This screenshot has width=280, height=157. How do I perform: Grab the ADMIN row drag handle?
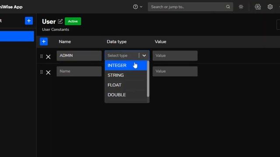[42, 56]
